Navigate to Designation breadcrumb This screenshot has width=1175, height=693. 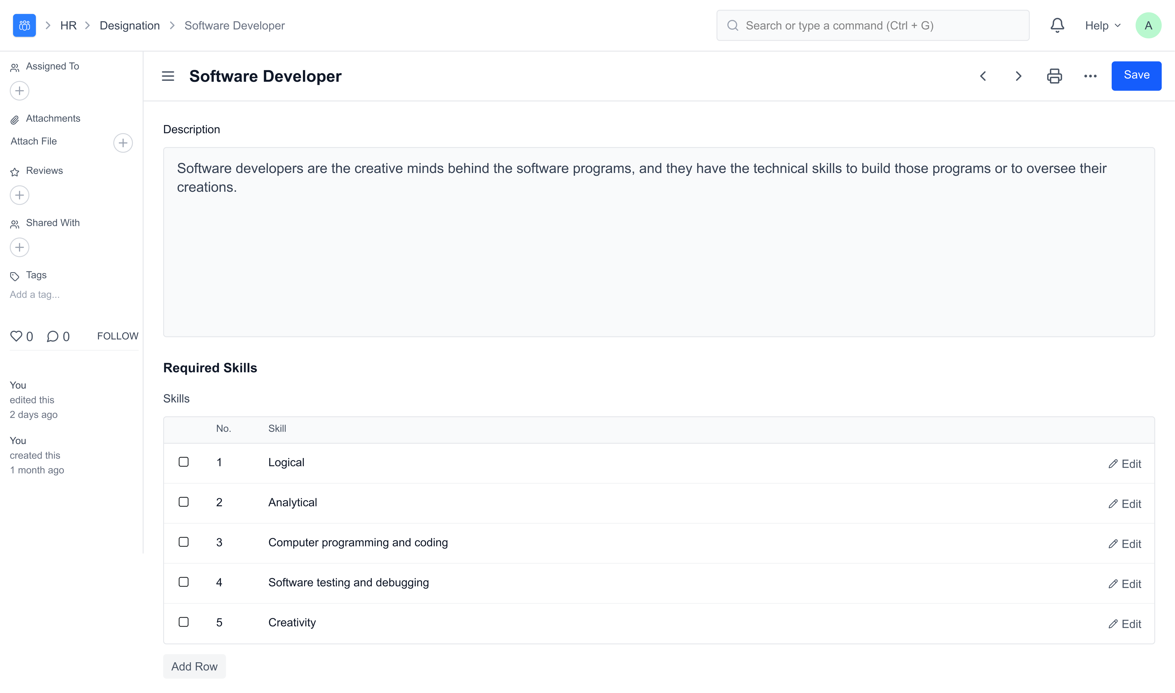pyautogui.click(x=129, y=25)
